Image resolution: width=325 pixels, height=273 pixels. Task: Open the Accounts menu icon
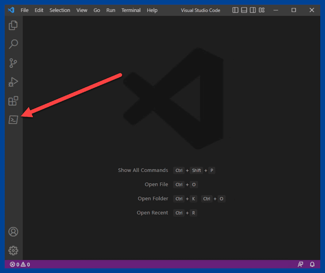[13, 232]
